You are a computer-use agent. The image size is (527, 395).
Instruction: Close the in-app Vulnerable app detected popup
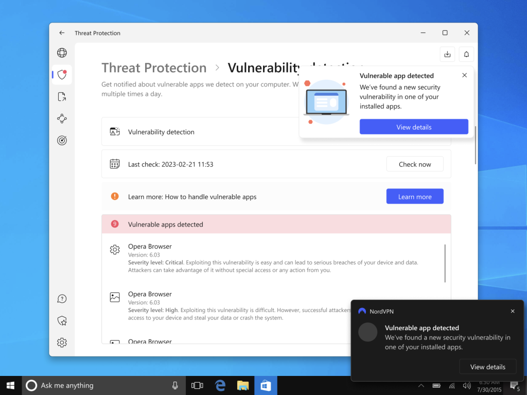(465, 75)
